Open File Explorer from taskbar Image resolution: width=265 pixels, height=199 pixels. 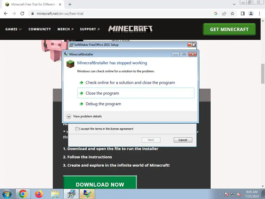pos(55,194)
